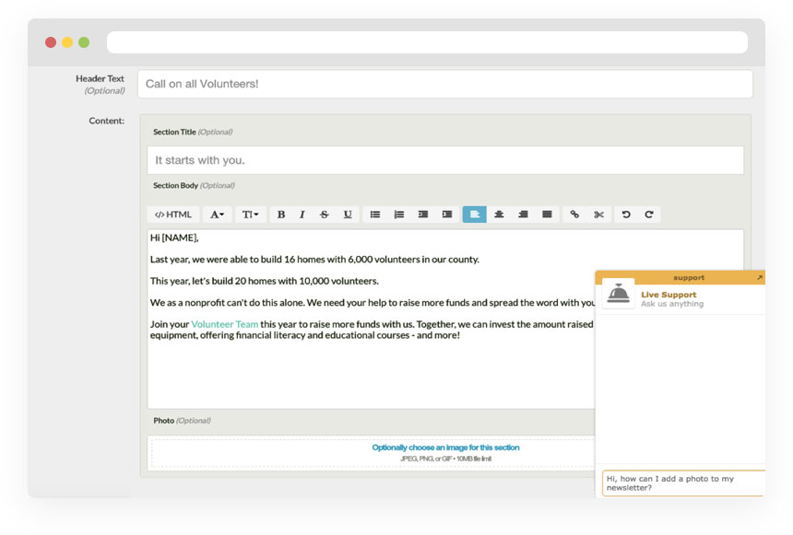
Task: Collapse the Live Support chat window
Action: (x=760, y=276)
